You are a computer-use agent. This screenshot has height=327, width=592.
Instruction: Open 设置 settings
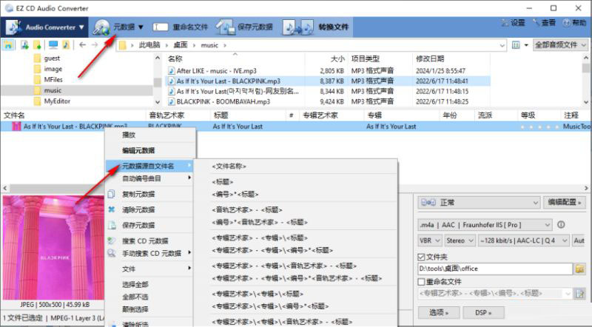click(x=514, y=23)
